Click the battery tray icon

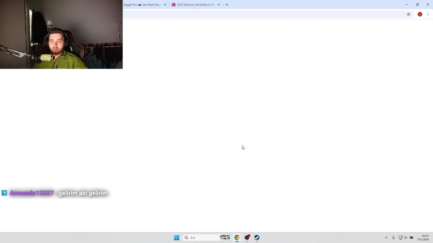pos(412,238)
